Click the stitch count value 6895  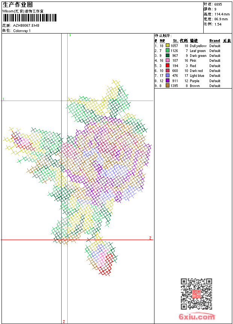coord(218,5)
